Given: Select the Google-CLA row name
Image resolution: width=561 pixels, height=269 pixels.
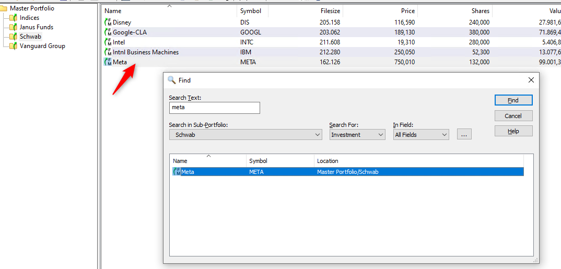Looking at the screenshot, I should tap(130, 32).
